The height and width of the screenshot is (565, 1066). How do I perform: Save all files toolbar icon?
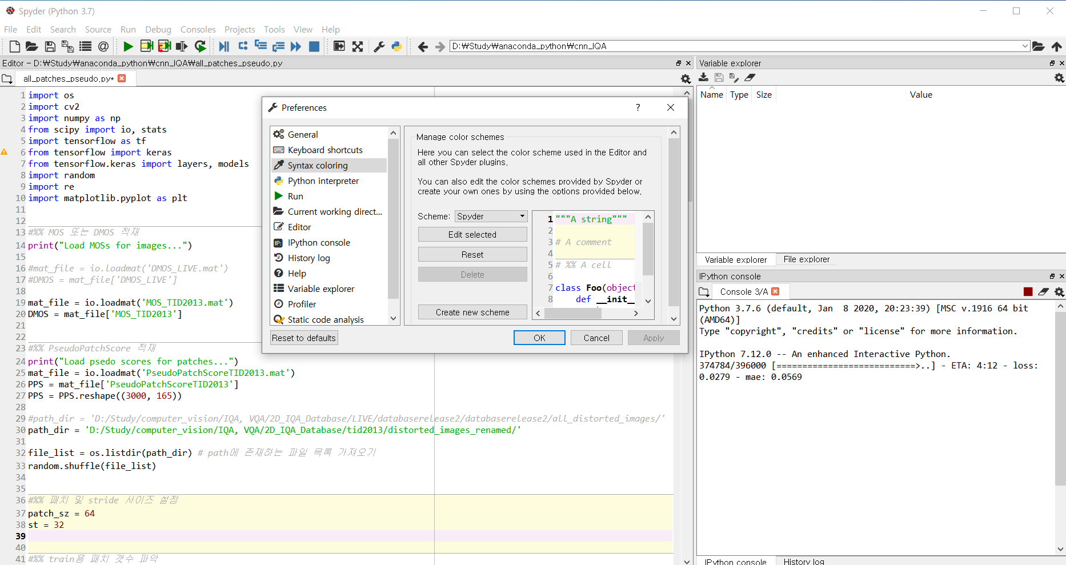(x=67, y=46)
